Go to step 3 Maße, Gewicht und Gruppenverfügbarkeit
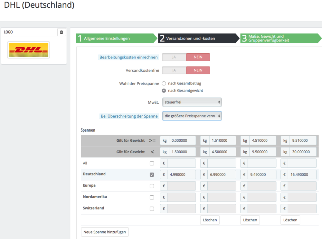This screenshot has height=239, width=322. [x=280, y=38]
